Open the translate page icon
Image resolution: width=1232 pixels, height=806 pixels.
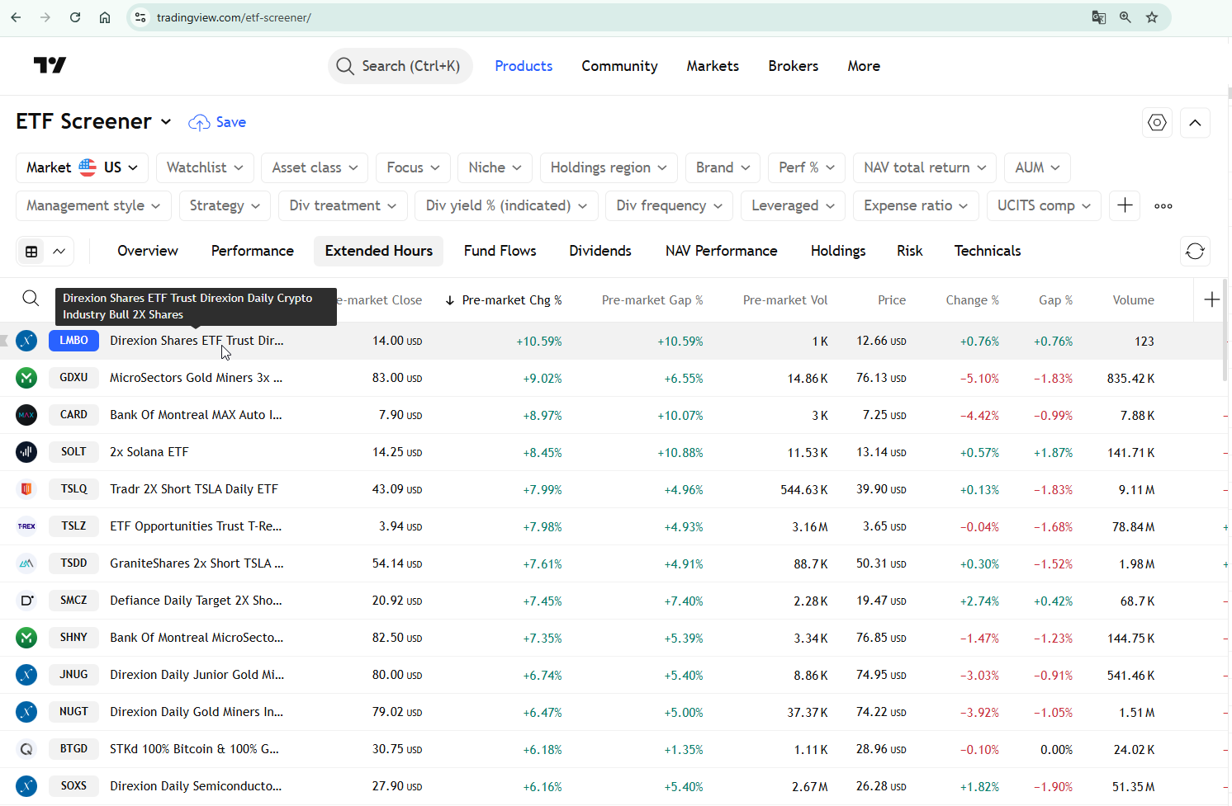[1099, 17]
